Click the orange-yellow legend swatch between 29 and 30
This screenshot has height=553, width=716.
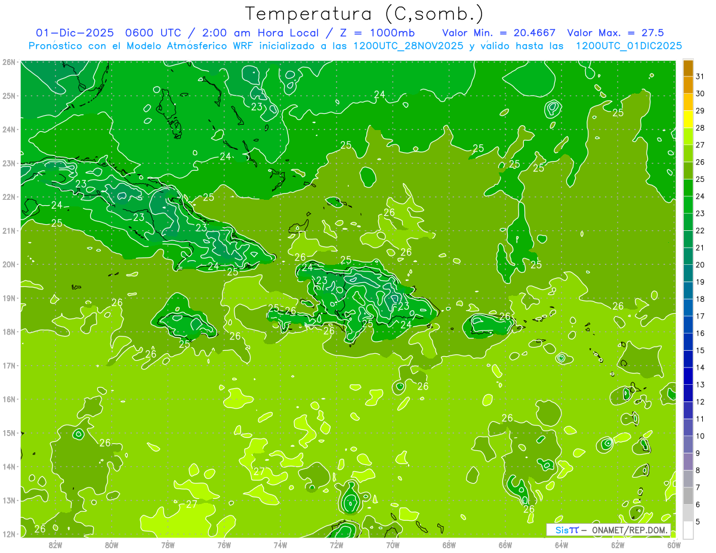pos(688,102)
